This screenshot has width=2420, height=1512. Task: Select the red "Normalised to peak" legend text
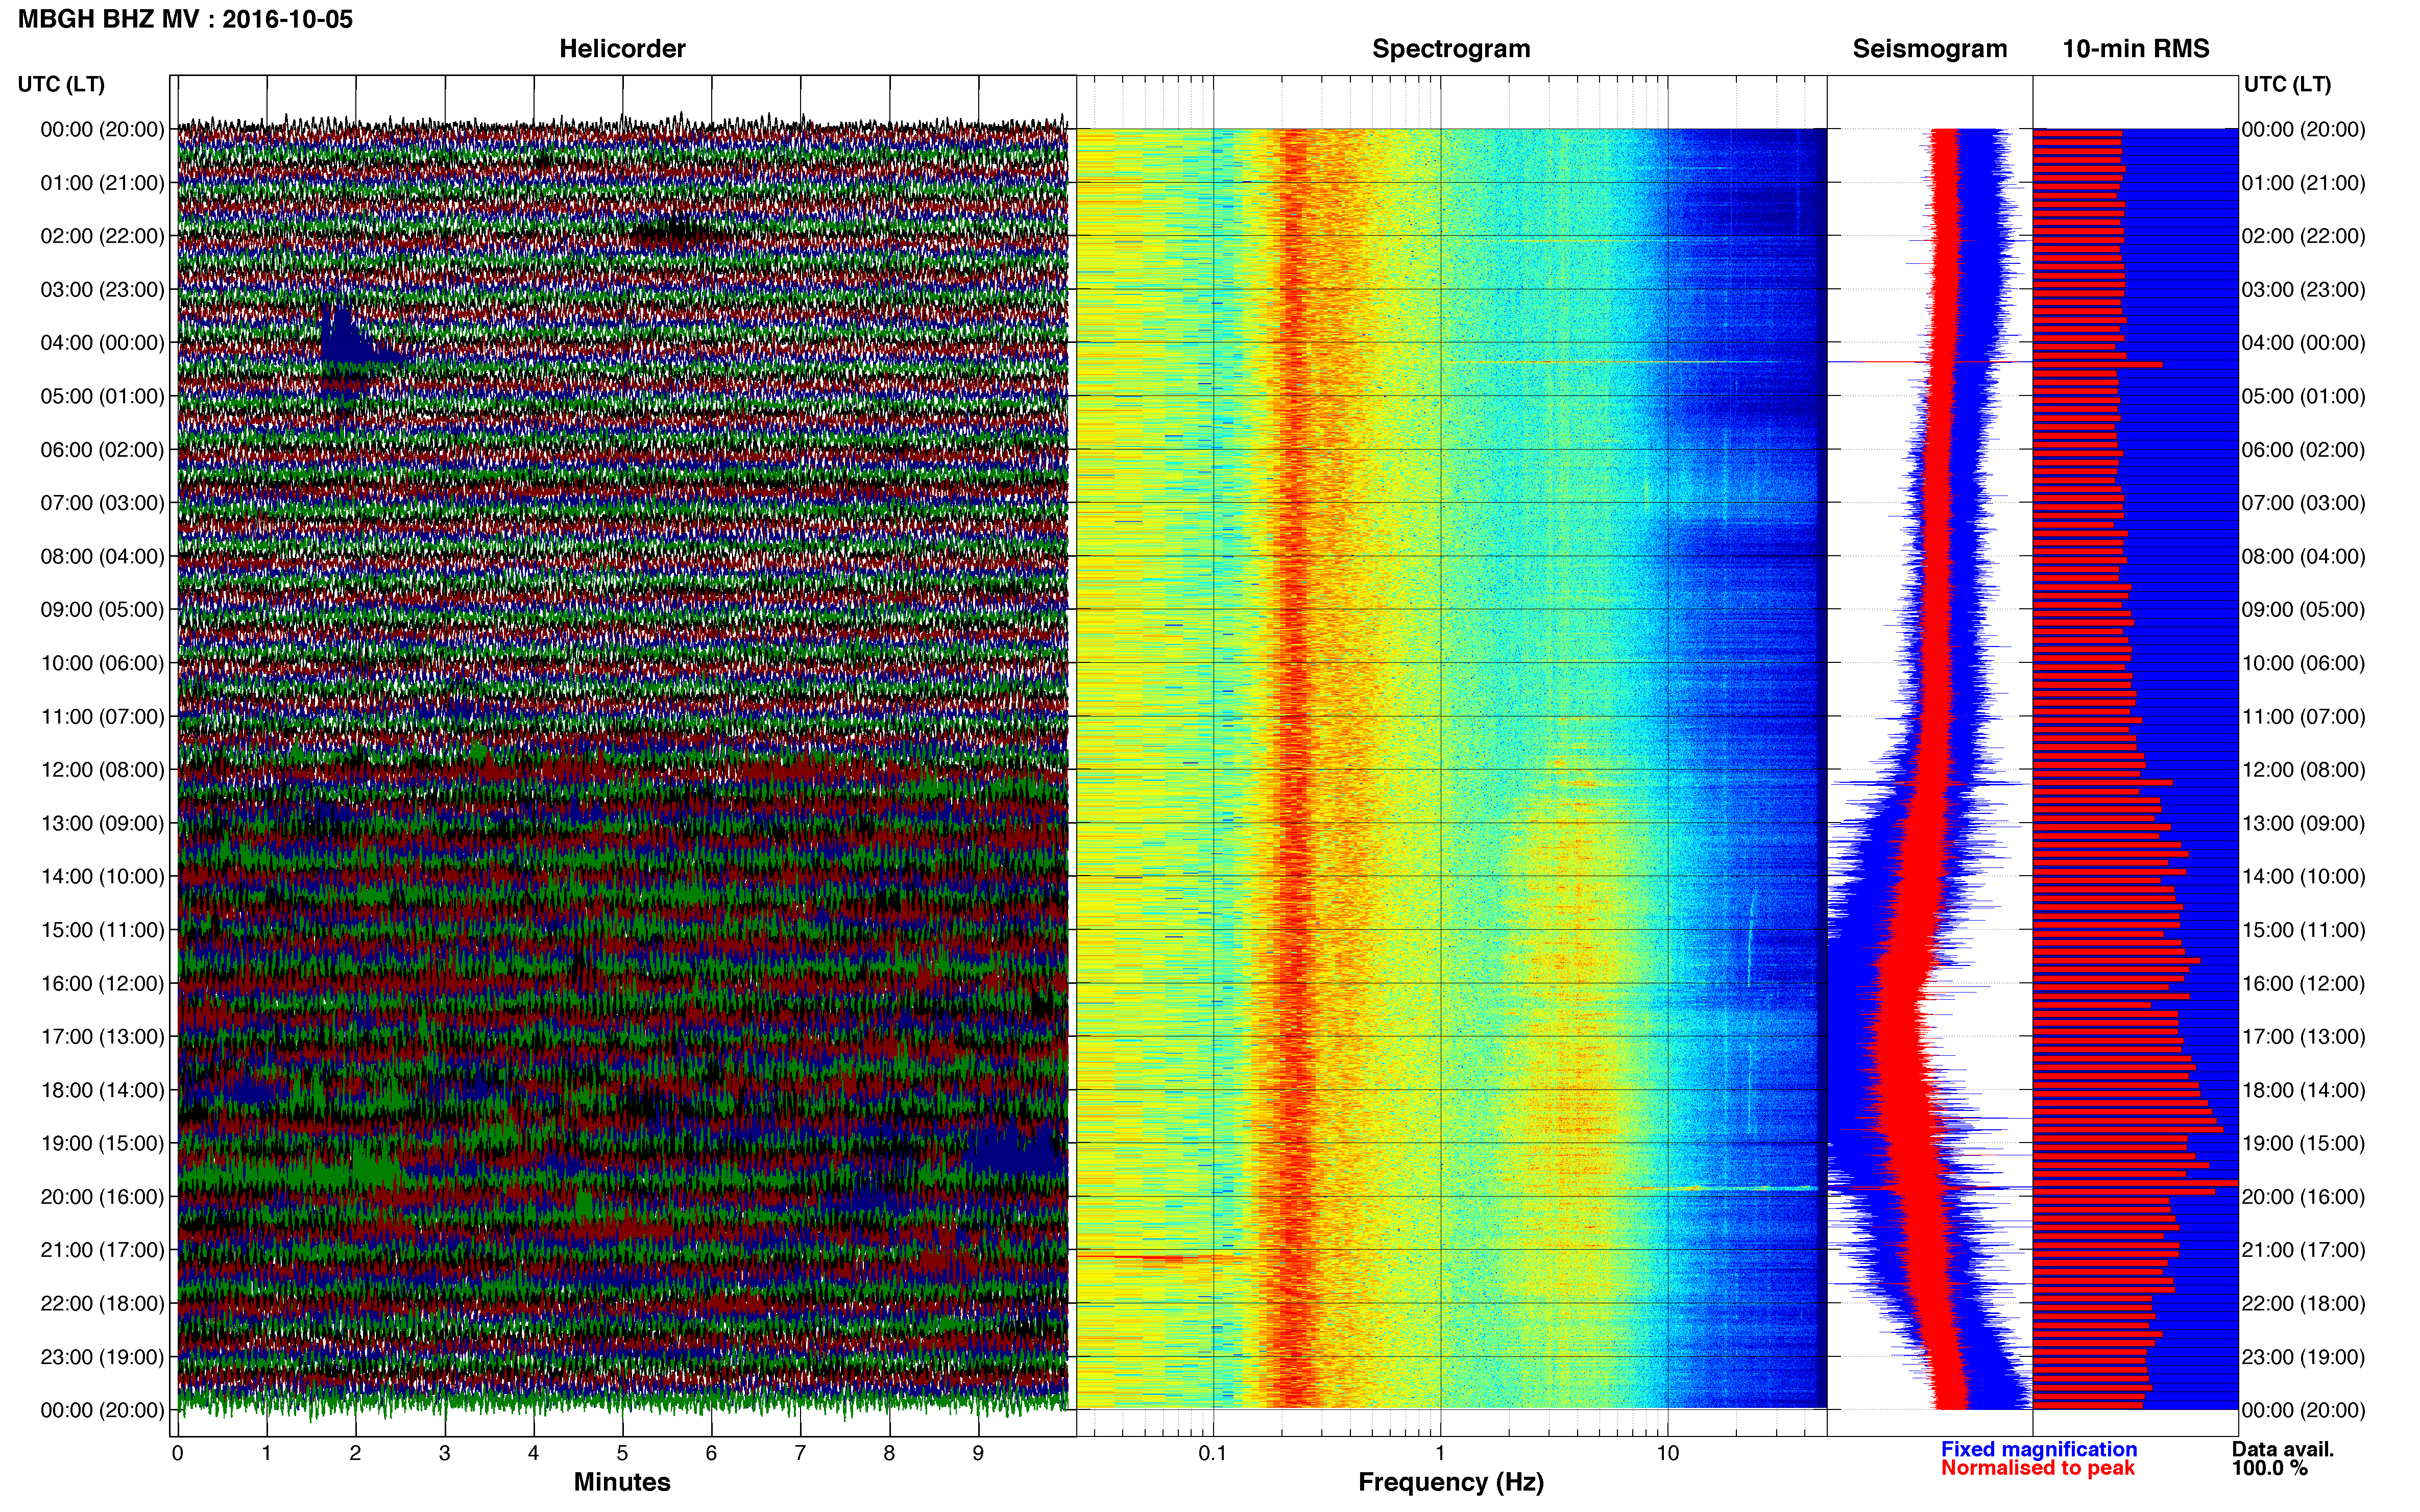click(x=2038, y=1468)
